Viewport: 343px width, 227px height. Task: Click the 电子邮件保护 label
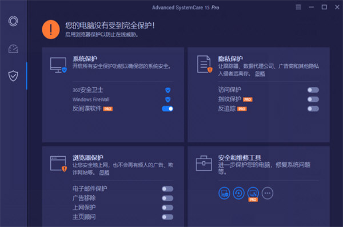click(x=90, y=189)
